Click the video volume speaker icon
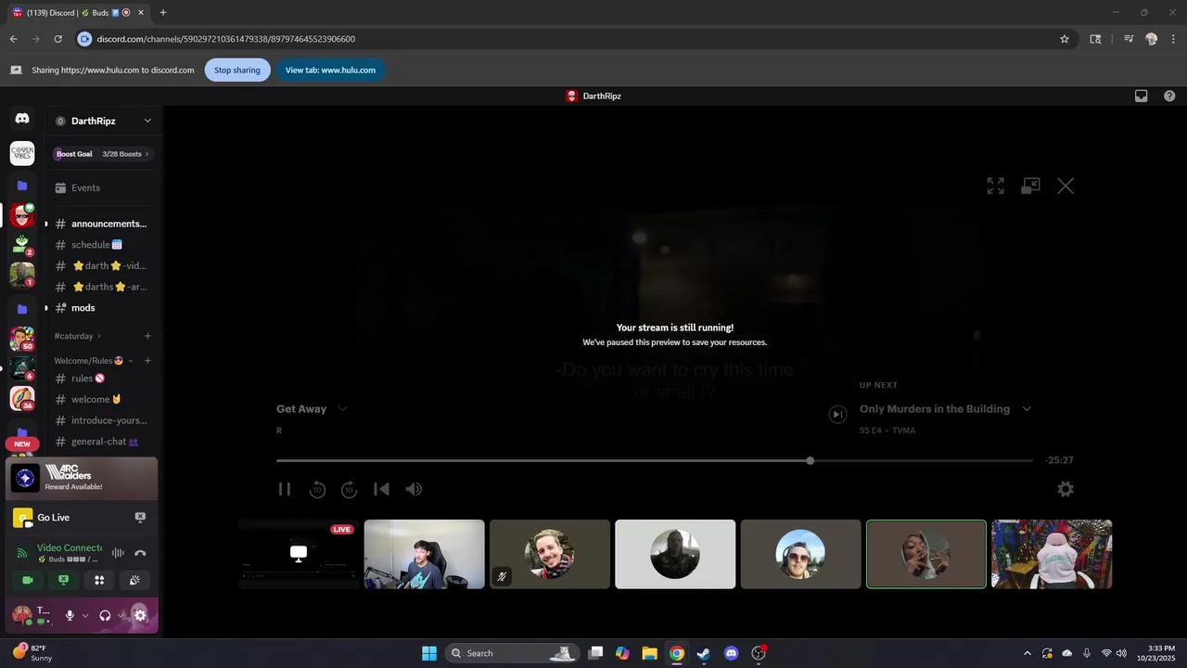This screenshot has height=668, width=1187. tap(414, 489)
